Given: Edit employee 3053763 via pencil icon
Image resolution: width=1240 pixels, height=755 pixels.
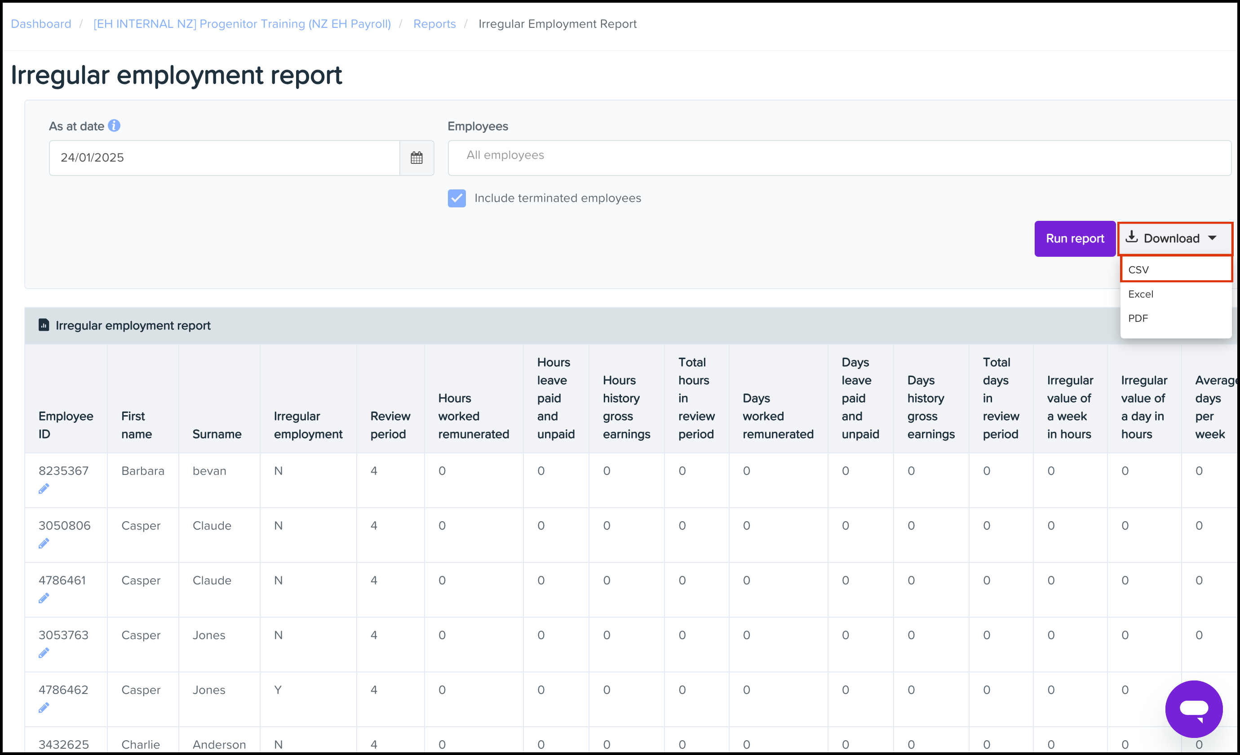Looking at the screenshot, I should pos(44,653).
